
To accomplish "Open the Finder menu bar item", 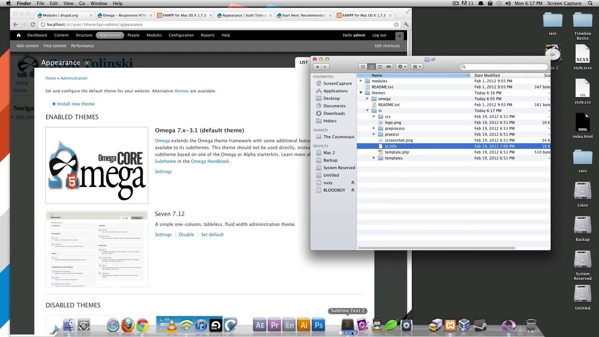I will [24, 3].
